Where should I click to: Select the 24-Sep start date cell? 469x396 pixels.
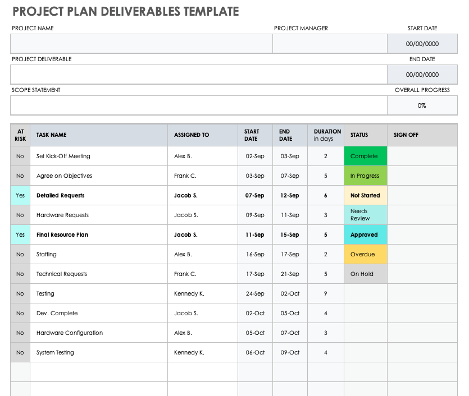[x=255, y=293]
